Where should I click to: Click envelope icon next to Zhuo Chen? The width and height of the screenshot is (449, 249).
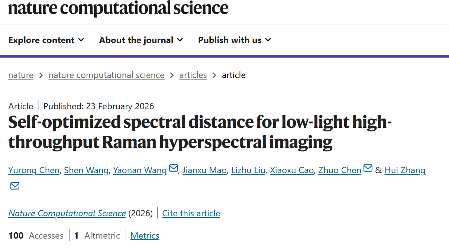368,169
